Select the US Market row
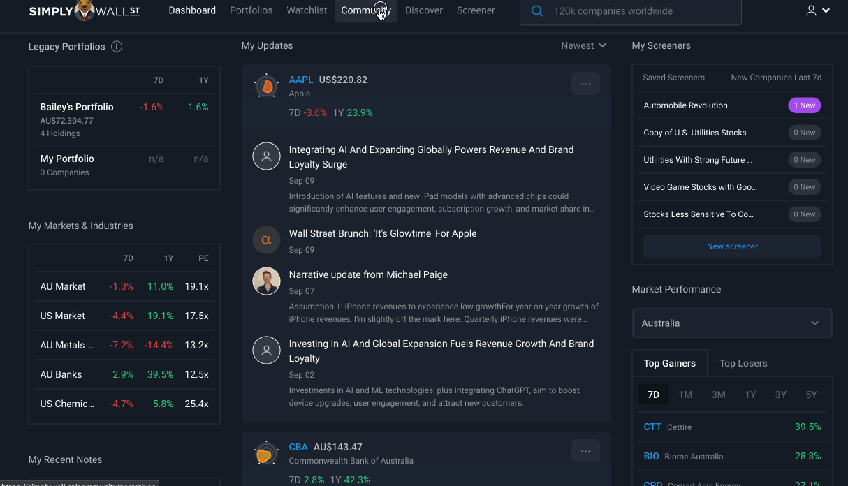Screen dimensions: 848x486 pyautogui.click(x=124, y=316)
